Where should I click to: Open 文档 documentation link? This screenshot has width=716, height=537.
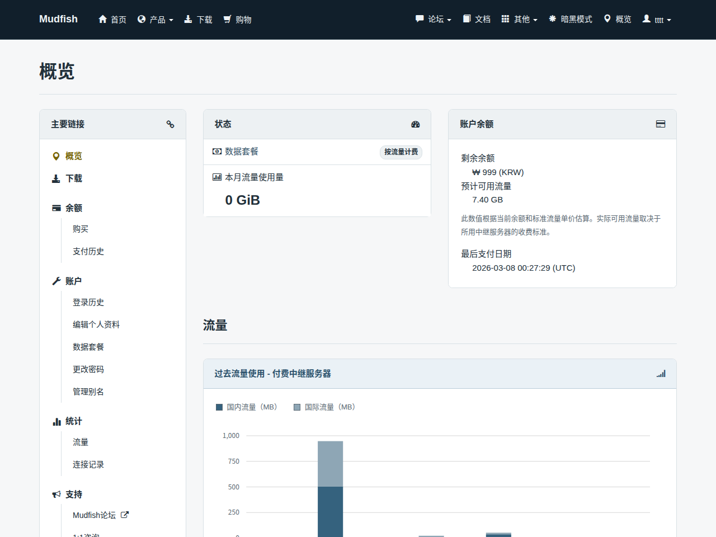click(477, 19)
